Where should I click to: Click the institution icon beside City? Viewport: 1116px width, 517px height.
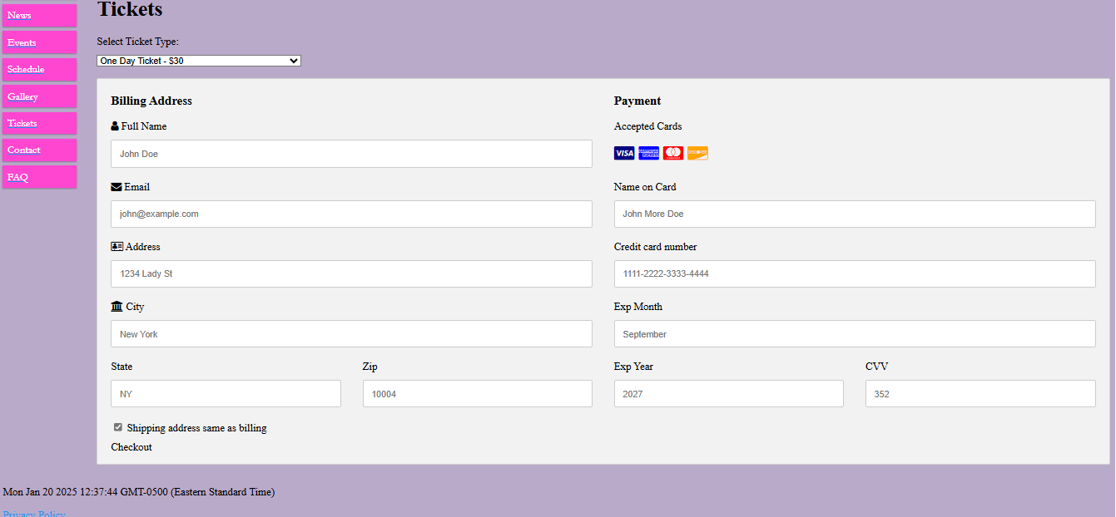coord(117,307)
